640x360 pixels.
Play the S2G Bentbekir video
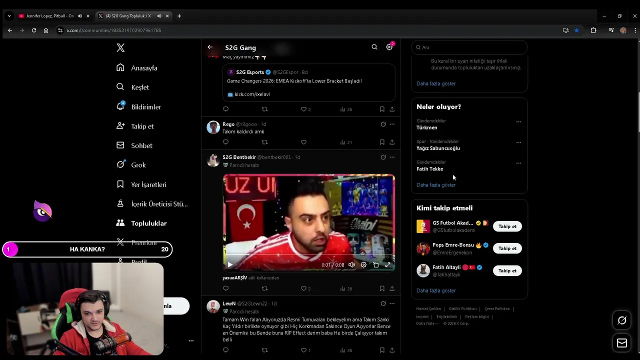click(230, 265)
